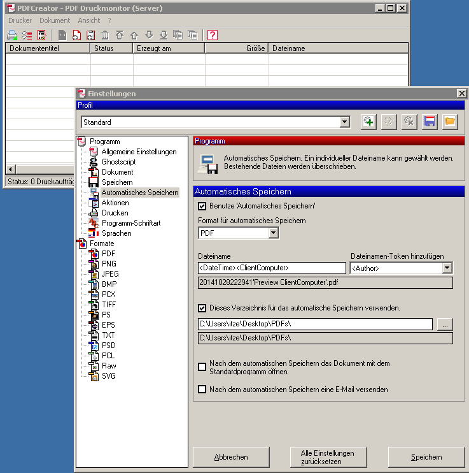Image resolution: width=469 pixels, height=473 pixels.
Task: Click the add from clipboard toolbar icon
Action: click(90, 35)
